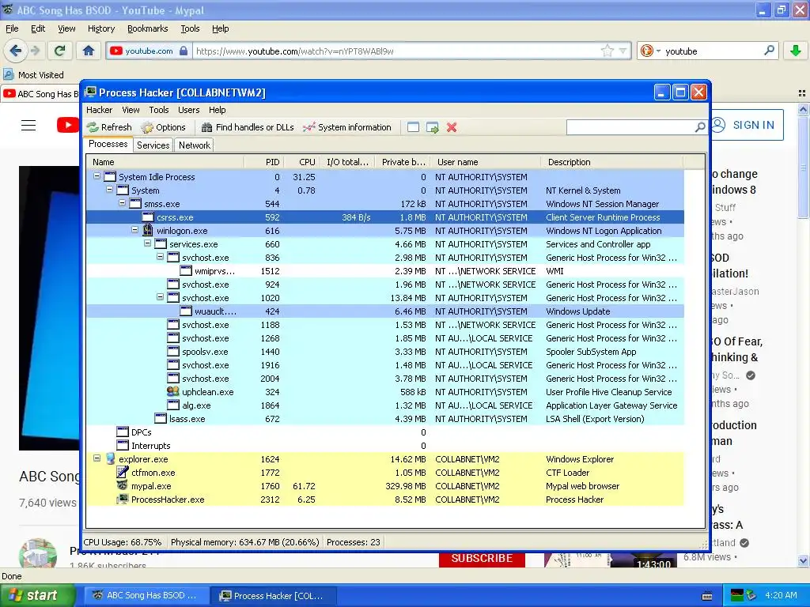Click the ctfmon.exe pen icon
Viewport: 810px width, 607px height.
click(123, 473)
